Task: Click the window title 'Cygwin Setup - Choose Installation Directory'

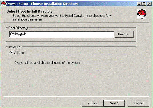Action: pos(42,4)
